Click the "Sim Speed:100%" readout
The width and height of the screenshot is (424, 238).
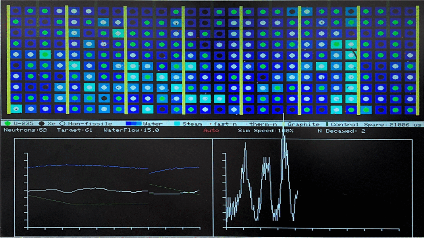[x=266, y=131]
